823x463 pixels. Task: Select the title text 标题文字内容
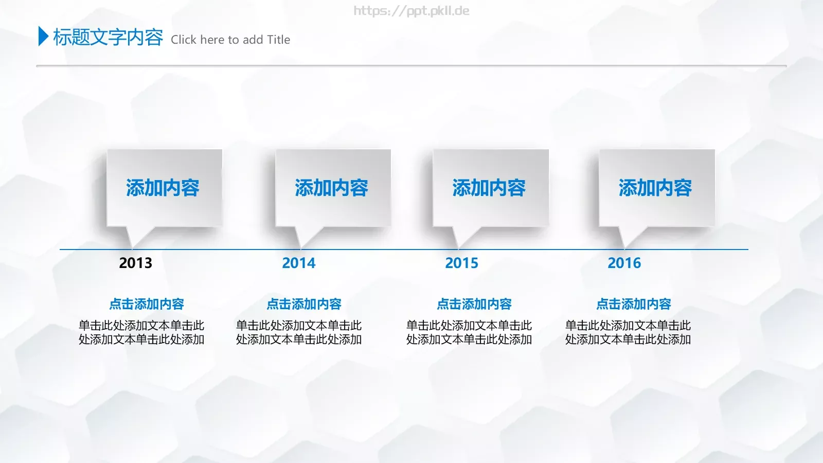pos(108,38)
